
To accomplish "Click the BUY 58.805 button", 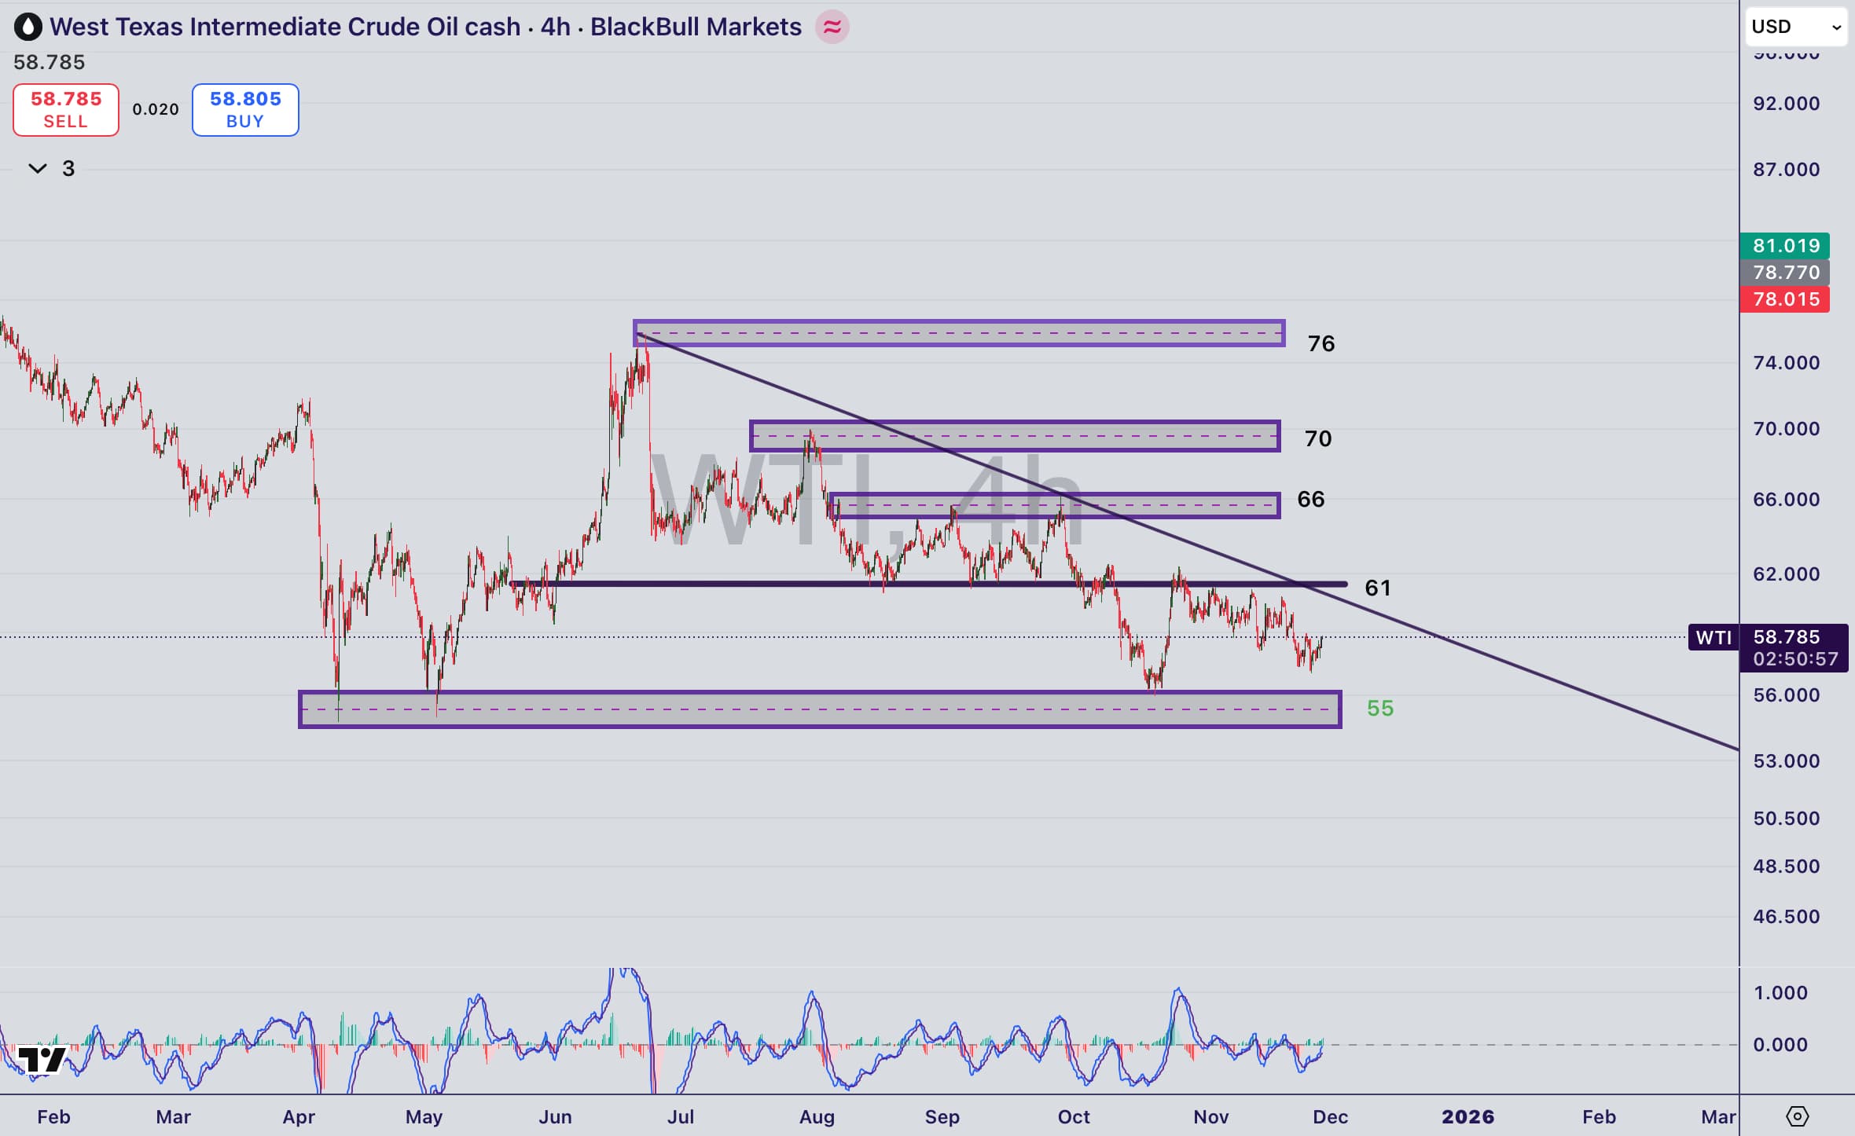I will 245,109.
